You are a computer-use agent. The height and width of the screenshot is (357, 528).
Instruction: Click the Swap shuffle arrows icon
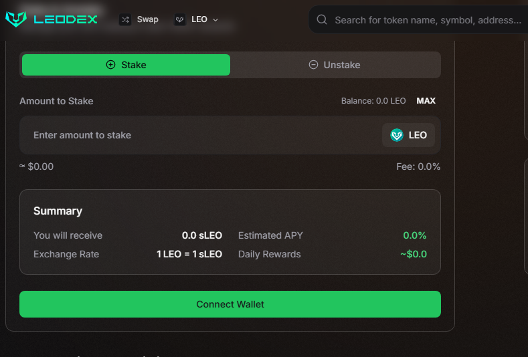point(125,19)
